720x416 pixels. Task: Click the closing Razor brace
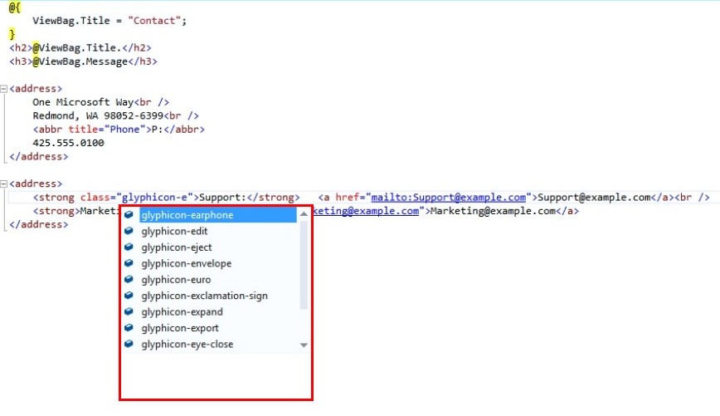tap(12, 34)
